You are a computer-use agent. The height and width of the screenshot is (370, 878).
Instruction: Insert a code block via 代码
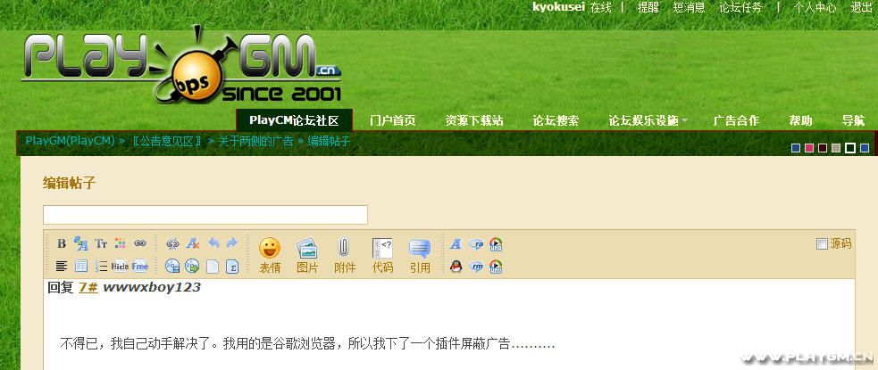[x=382, y=254]
